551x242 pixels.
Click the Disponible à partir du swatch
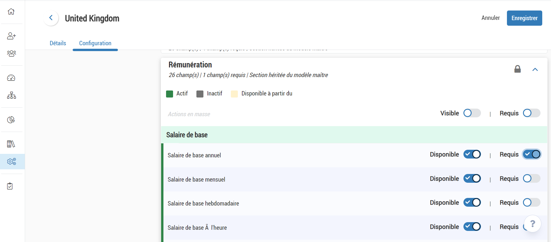(x=234, y=94)
